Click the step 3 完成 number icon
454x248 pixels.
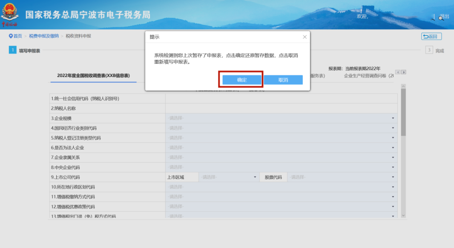pos(429,50)
